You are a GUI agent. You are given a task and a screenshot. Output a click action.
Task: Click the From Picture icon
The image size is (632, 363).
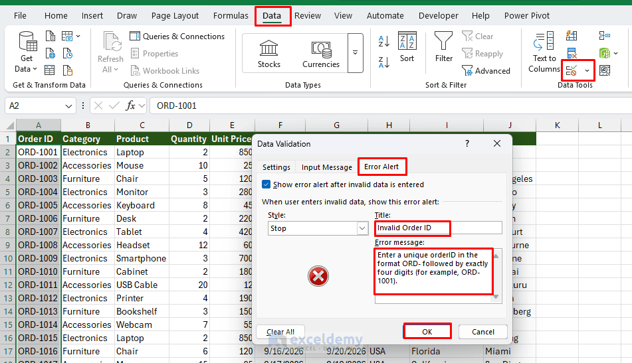[x=67, y=36]
